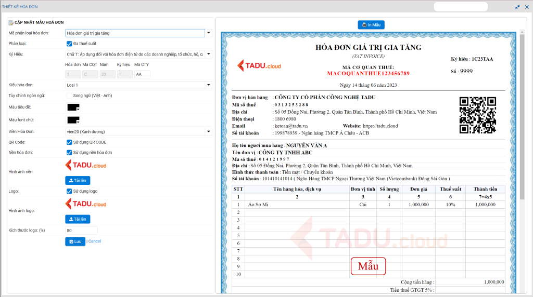Click the MACOQUANTHUE123456789 code text
Image resolution: width=533 pixels, height=297 pixels.
(368, 73)
